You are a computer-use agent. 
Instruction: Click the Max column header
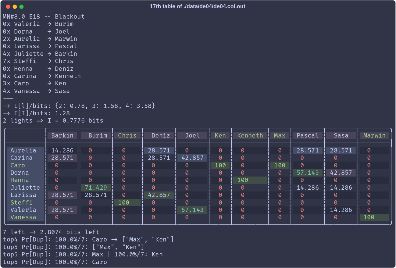pos(280,136)
